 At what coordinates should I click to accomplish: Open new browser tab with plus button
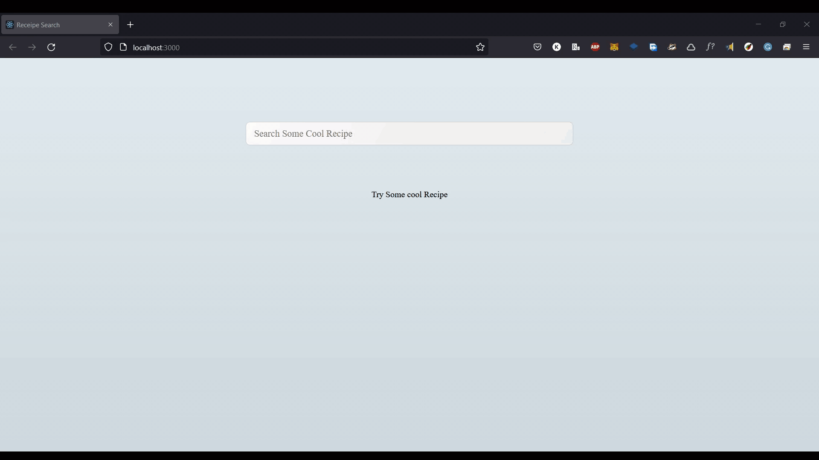click(130, 24)
